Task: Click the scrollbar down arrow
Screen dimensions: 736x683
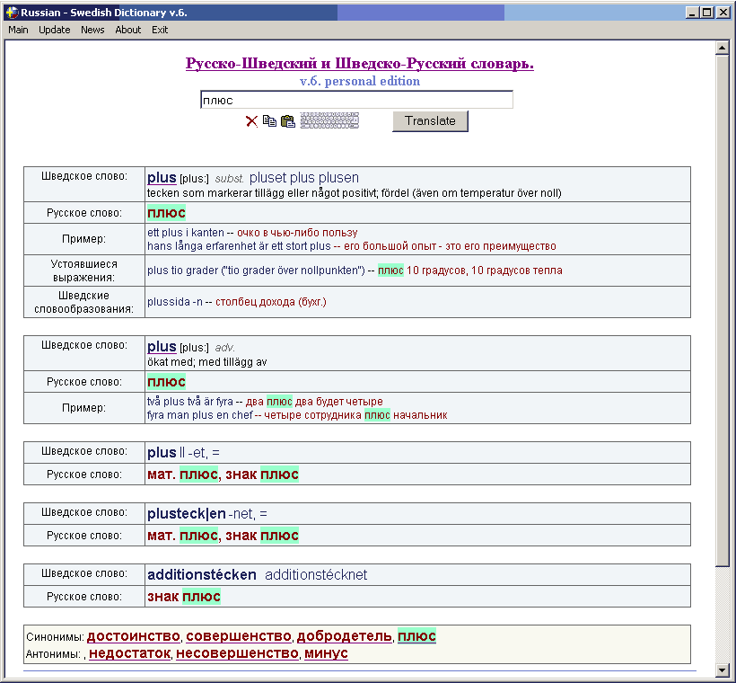Action: [x=723, y=670]
